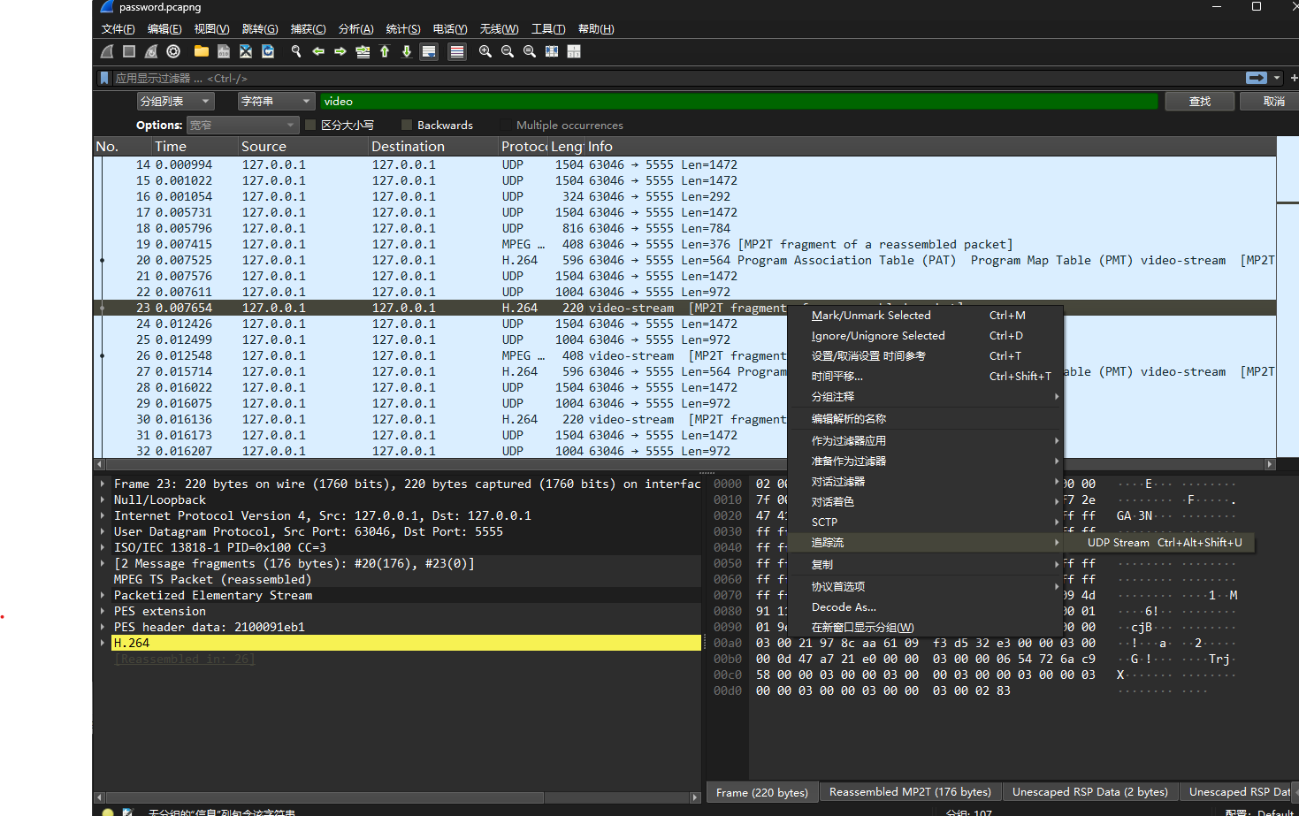The image size is (1299, 816).
Task: Focus the display filter input field
Action: click(676, 79)
